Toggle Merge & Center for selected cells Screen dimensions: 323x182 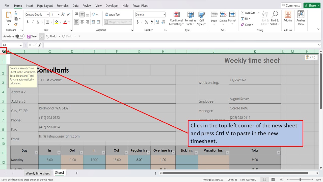tap(116, 22)
